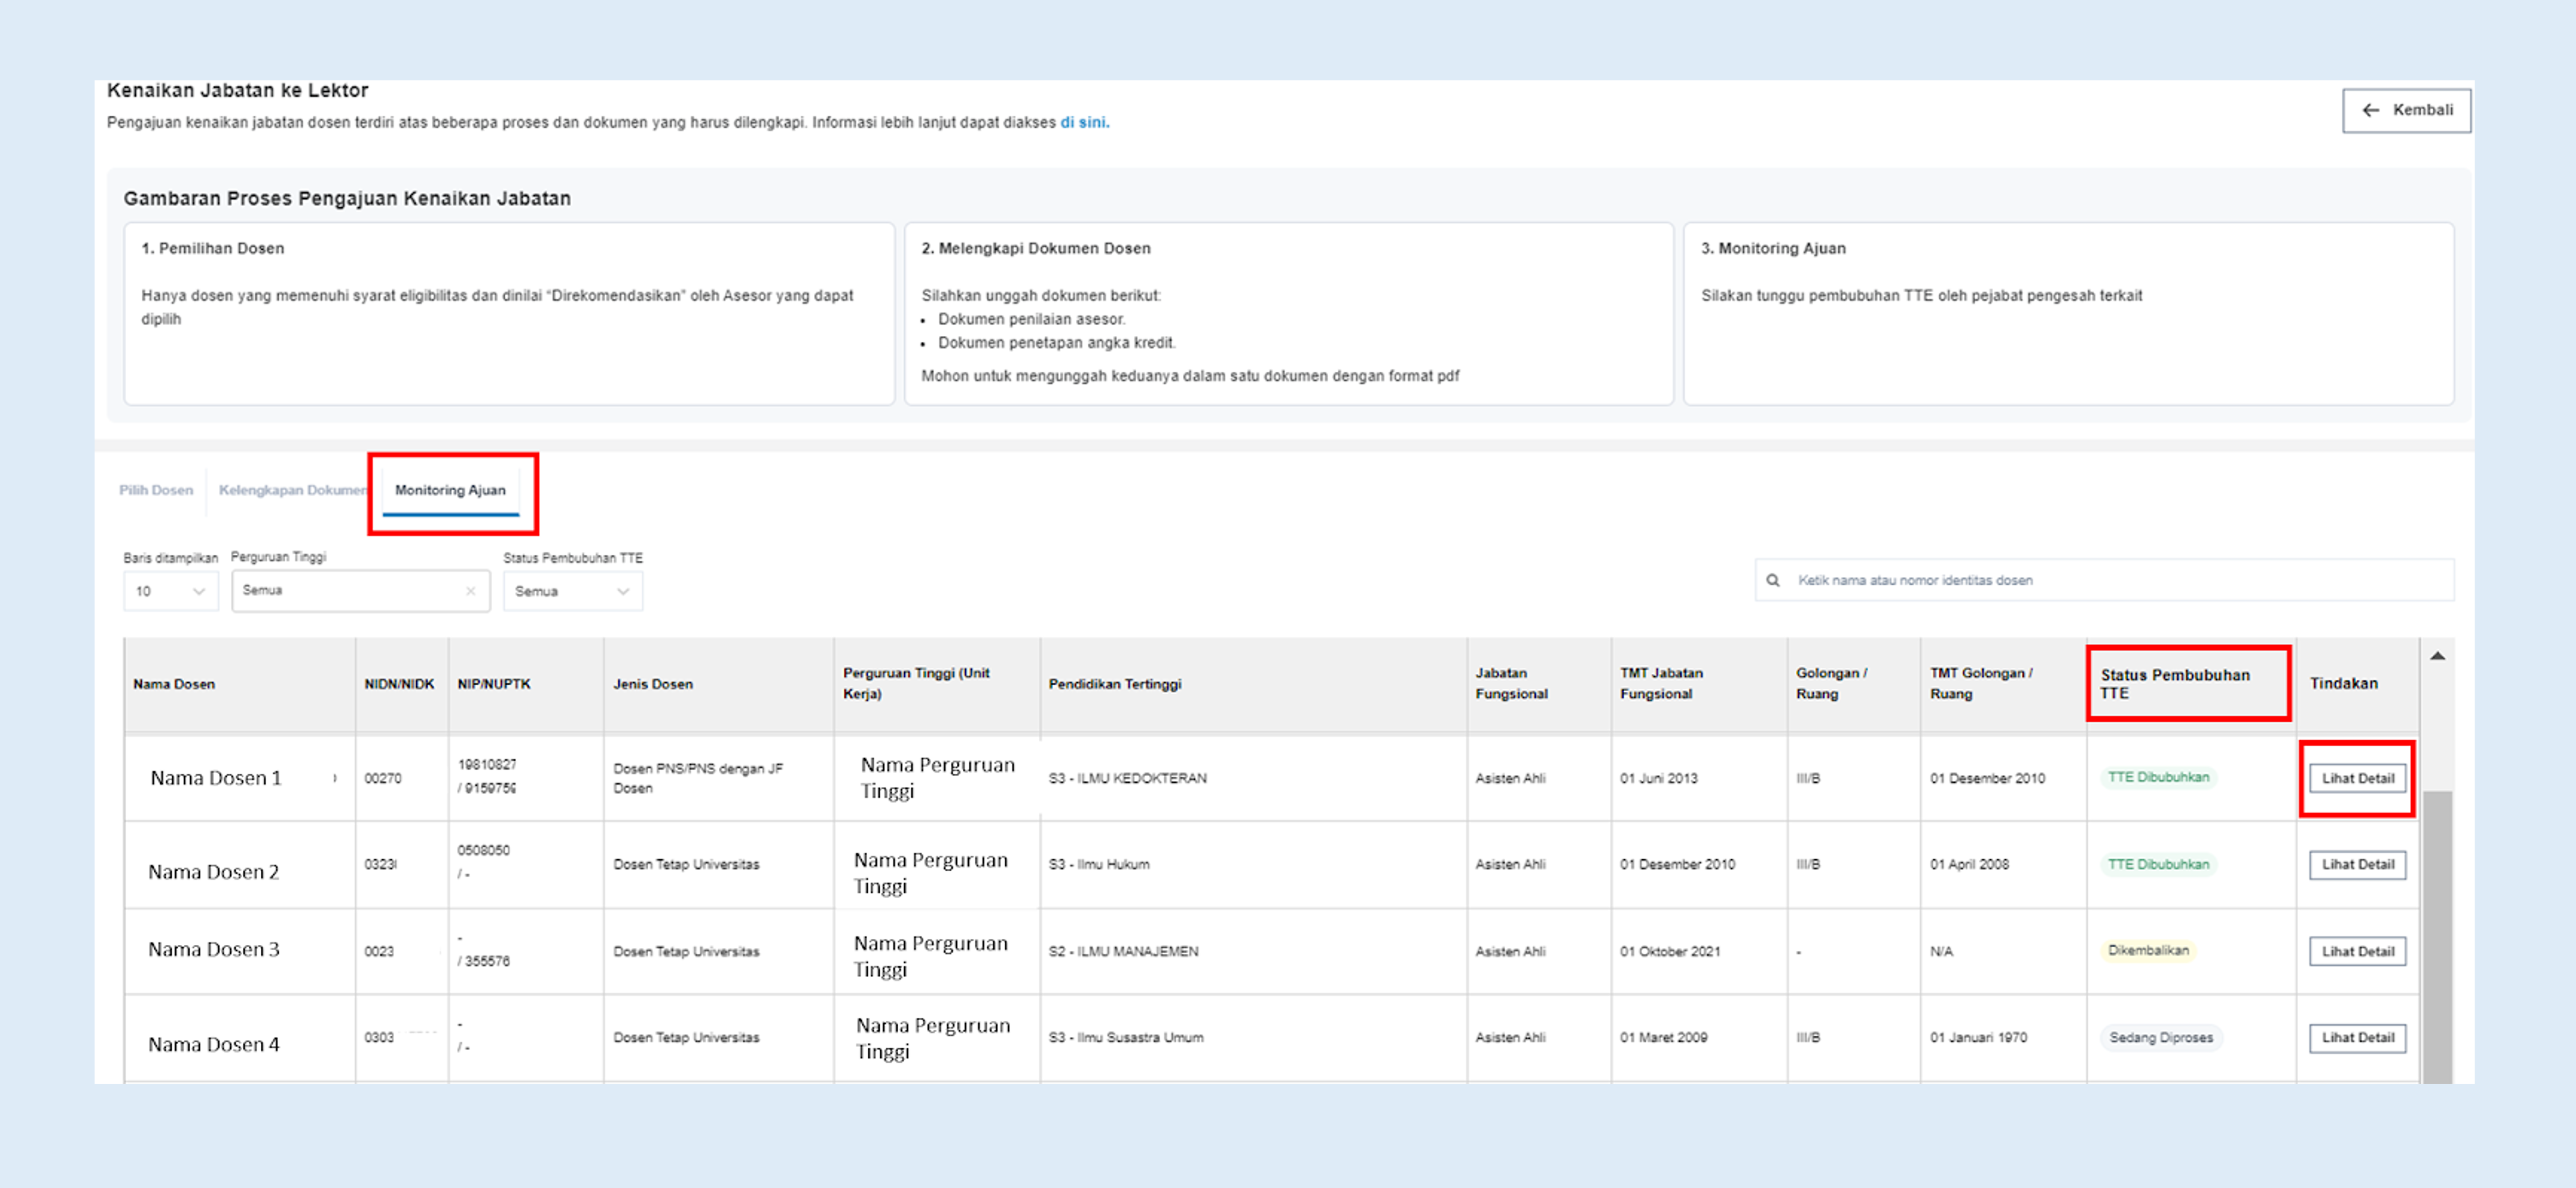This screenshot has width=2576, height=1188.
Task: Click the S3 - ILMU KEDOKTERAN cell
Action: tap(1253, 778)
